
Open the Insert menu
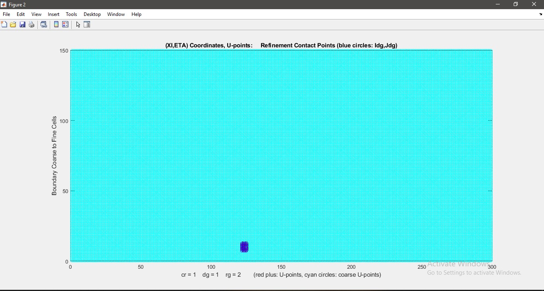tap(53, 14)
